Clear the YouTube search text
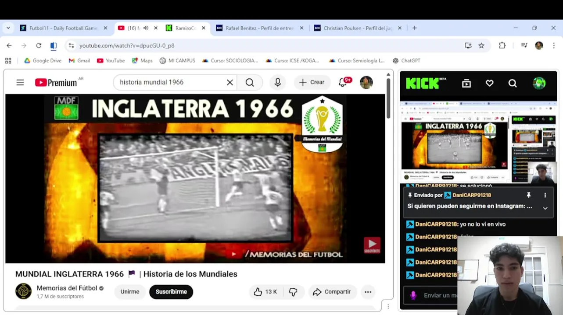 230,82
